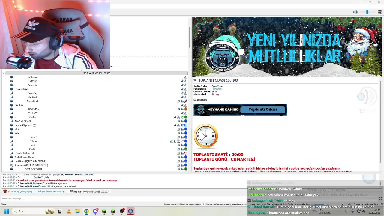This screenshot has width=384, height=216.
Task: Switch to TOPLANTI ODASI 100.103 chat tab
Action: (89, 191)
